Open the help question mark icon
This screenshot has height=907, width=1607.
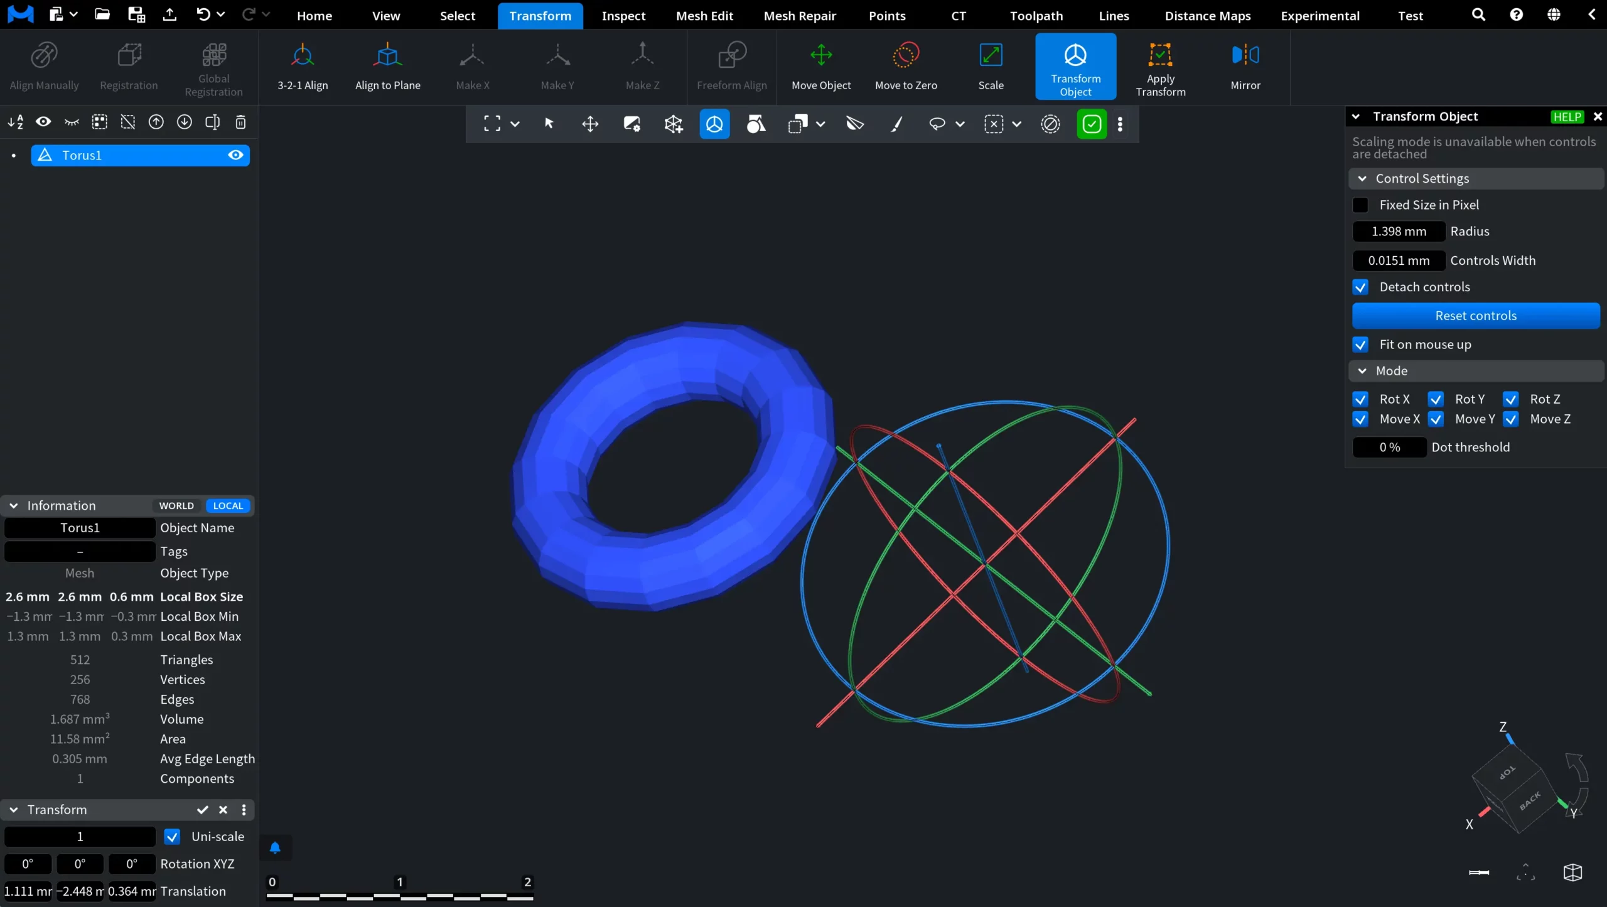point(1516,14)
